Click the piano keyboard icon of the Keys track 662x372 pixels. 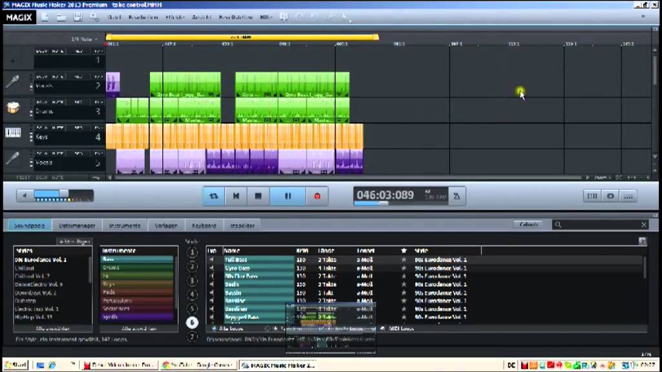click(13, 133)
